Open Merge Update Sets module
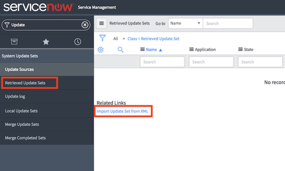Viewport: 285px width, 171px height. click(47, 124)
